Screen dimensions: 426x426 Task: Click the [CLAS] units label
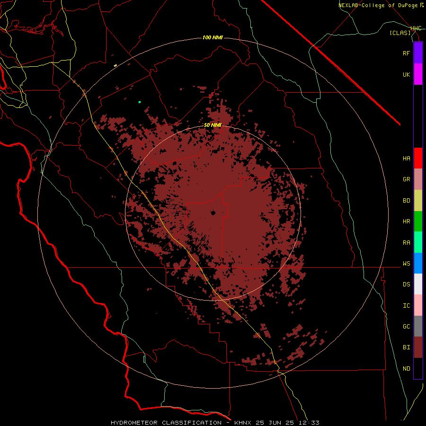click(400, 33)
